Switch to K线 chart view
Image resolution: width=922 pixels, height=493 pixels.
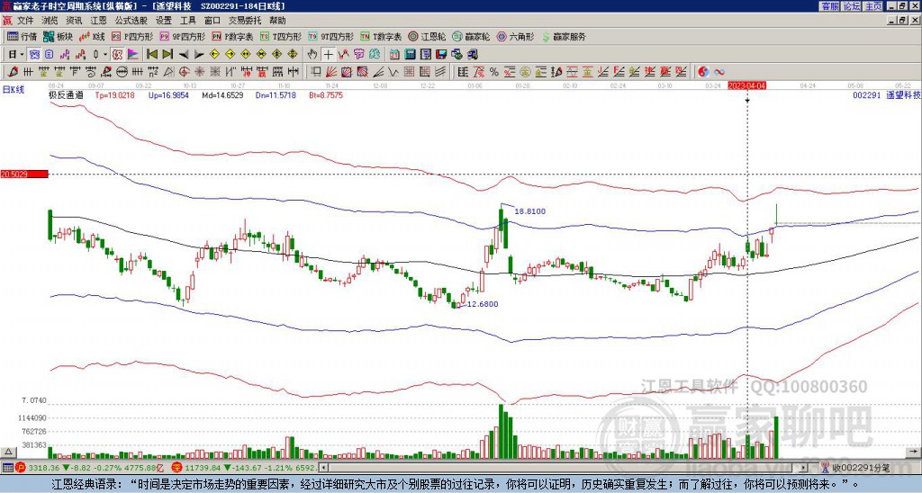click(92, 36)
